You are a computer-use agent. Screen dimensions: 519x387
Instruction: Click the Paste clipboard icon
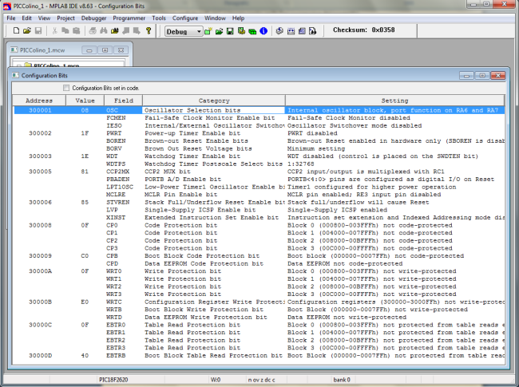point(76,31)
